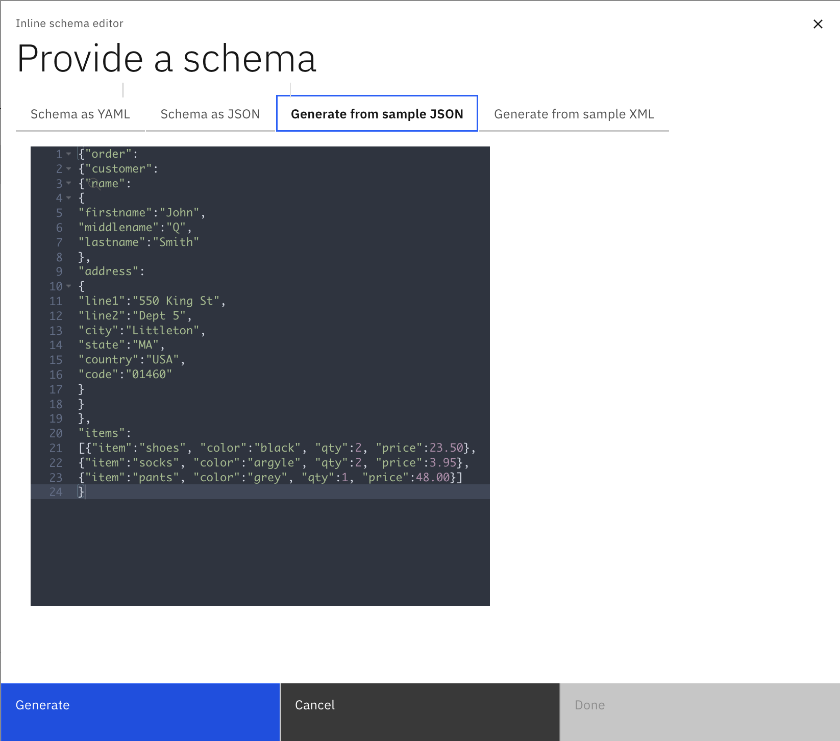Click the "code":"01460" line
The width and height of the screenshot is (840, 741).
pyautogui.click(x=125, y=375)
